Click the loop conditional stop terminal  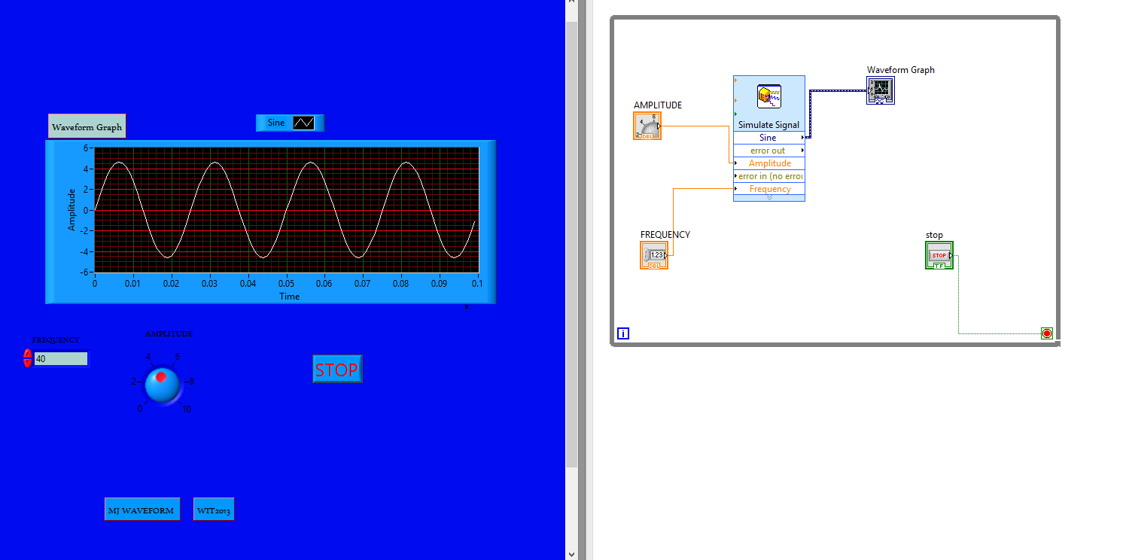(1046, 333)
